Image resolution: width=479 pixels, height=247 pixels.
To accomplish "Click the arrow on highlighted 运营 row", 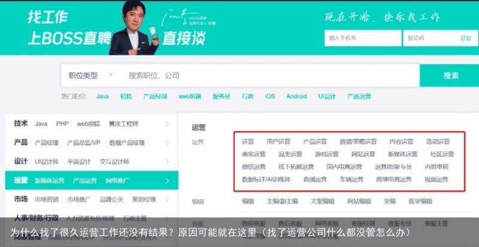I will pyautogui.click(x=167, y=181).
